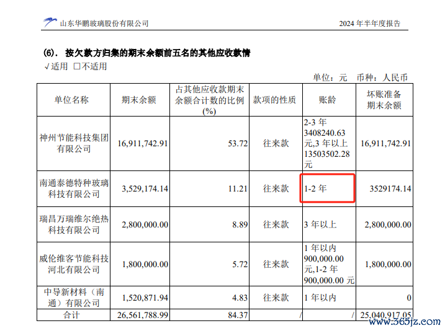The width and height of the screenshot is (445, 331).
Task: Click the 账龄 column header
Action: pyautogui.click(x=328, y=100)
